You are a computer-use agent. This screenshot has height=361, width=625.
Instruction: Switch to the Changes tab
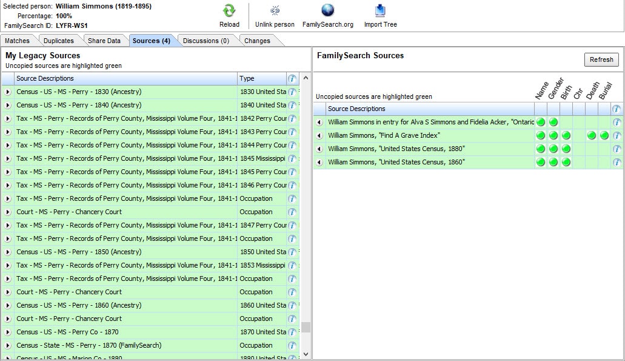coord(257,41)
